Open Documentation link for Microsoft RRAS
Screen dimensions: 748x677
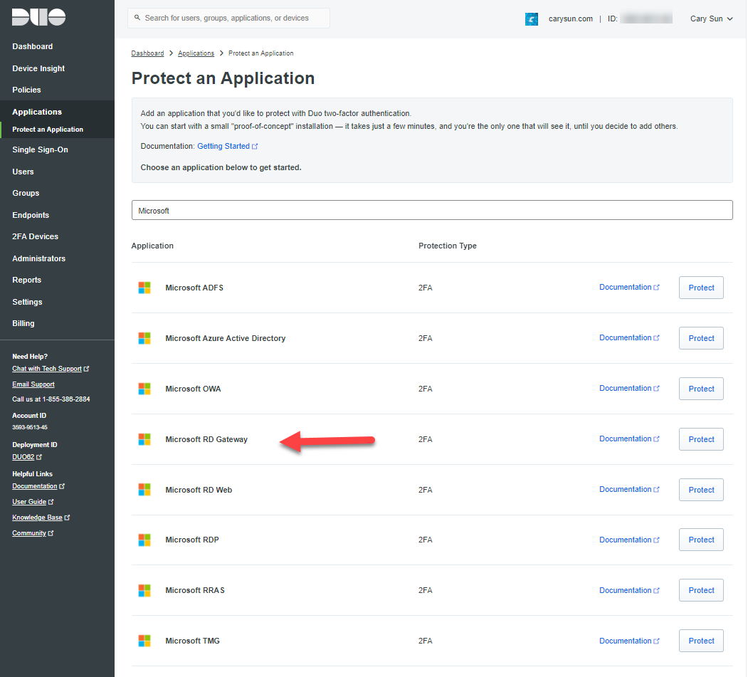point(630,590)
